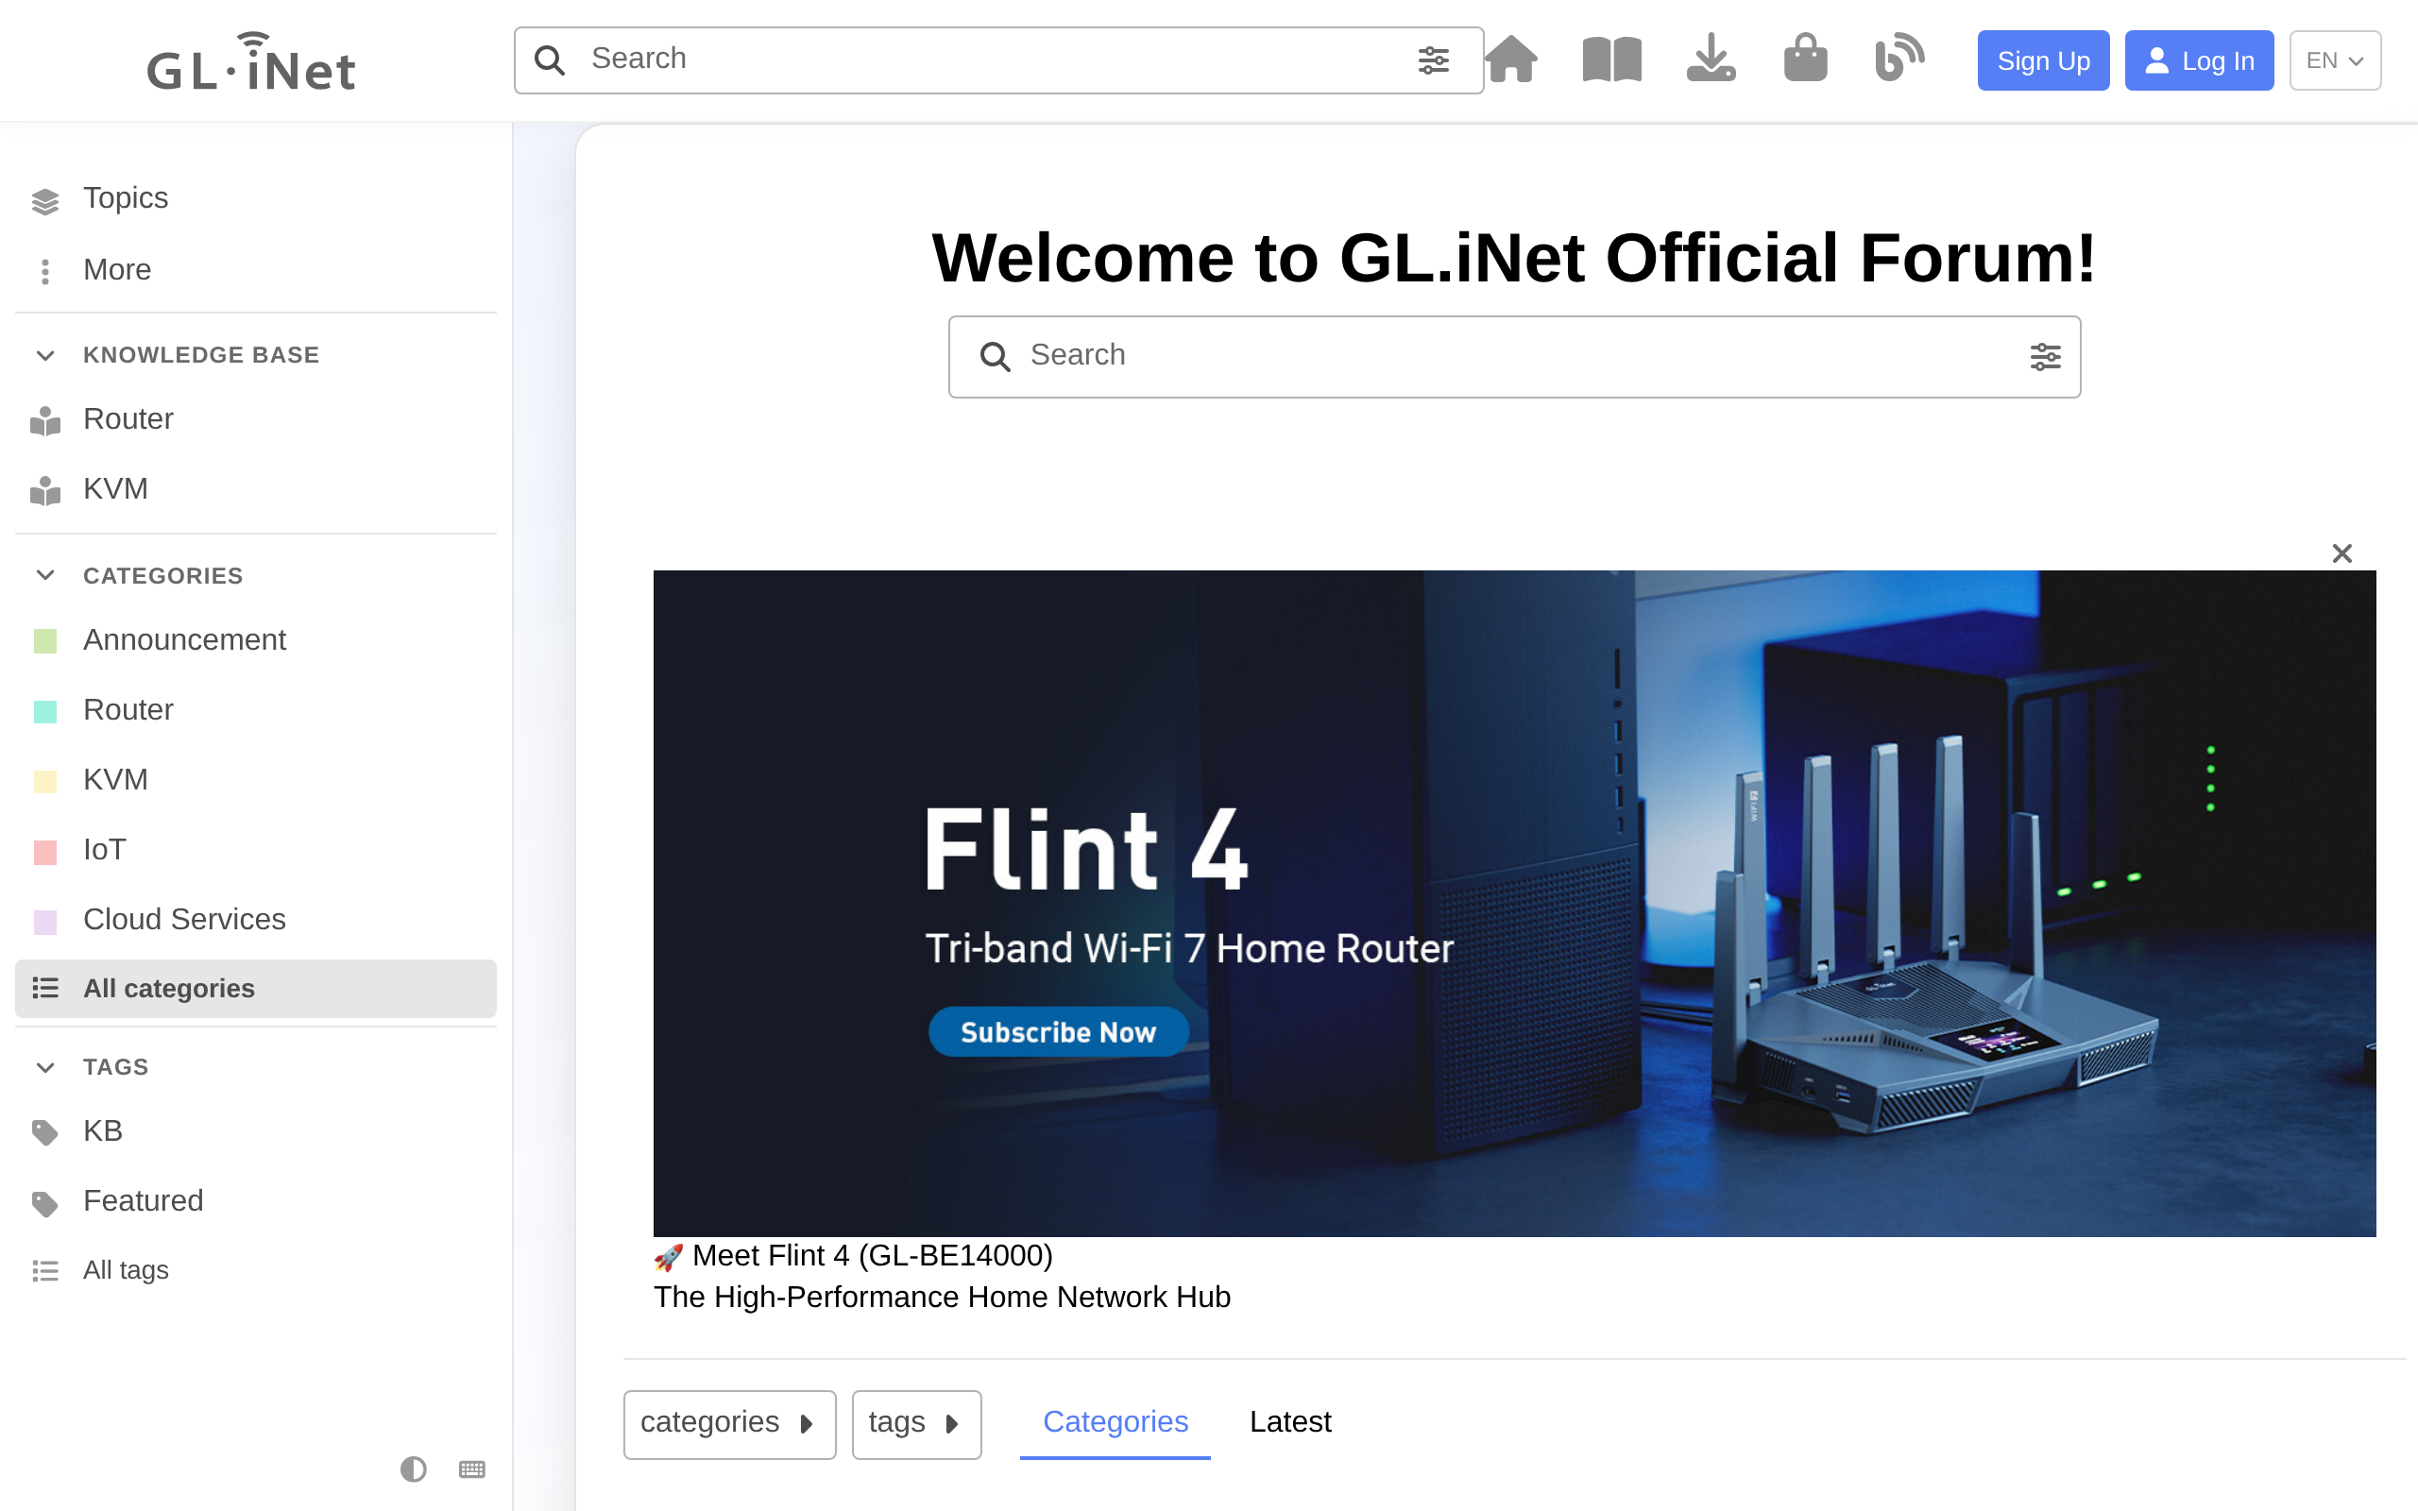Open keyboard shortcuts icon
2418x1511 pixels.
(x=471, y=1468)
